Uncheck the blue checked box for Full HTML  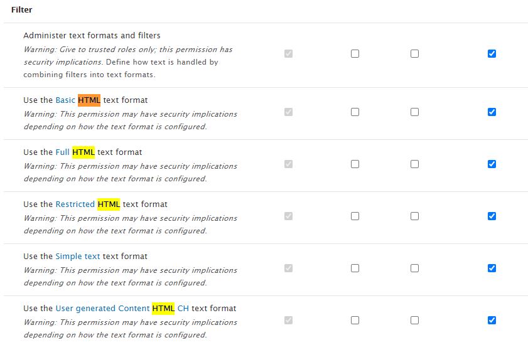click(492, 164)
